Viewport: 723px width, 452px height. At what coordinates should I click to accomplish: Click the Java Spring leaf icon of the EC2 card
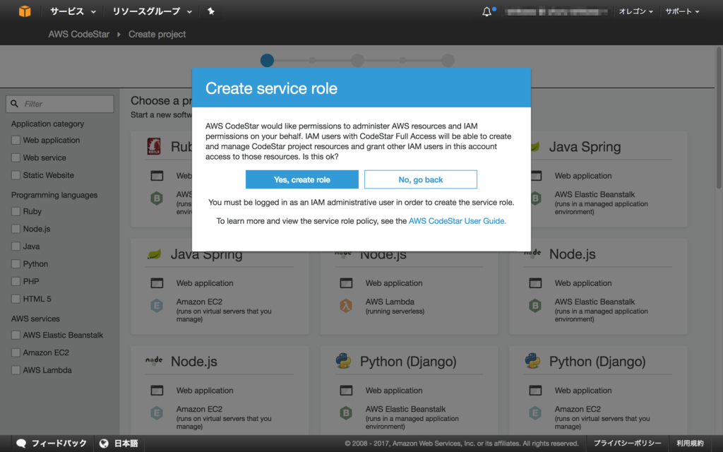pyautogui.click(x=154, y=254)
